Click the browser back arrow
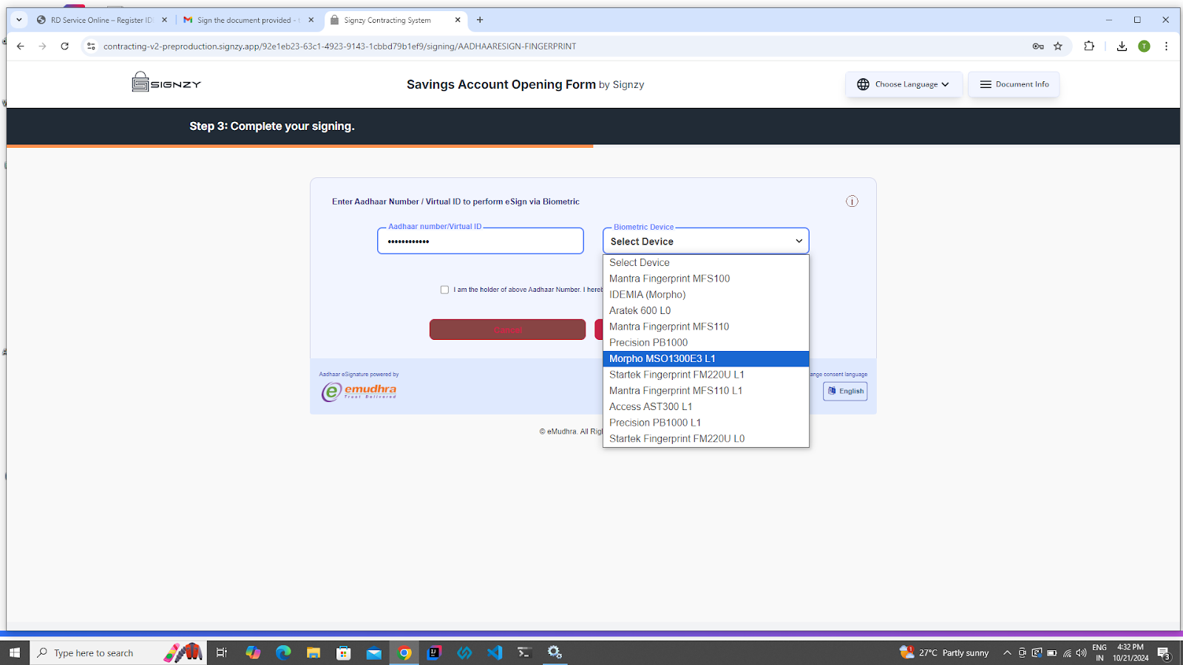 (21, 46)
